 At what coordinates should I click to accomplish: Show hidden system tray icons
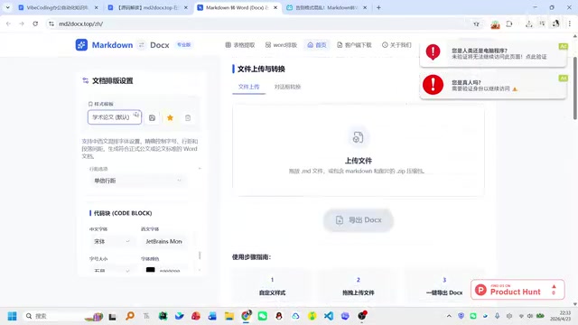449,316
